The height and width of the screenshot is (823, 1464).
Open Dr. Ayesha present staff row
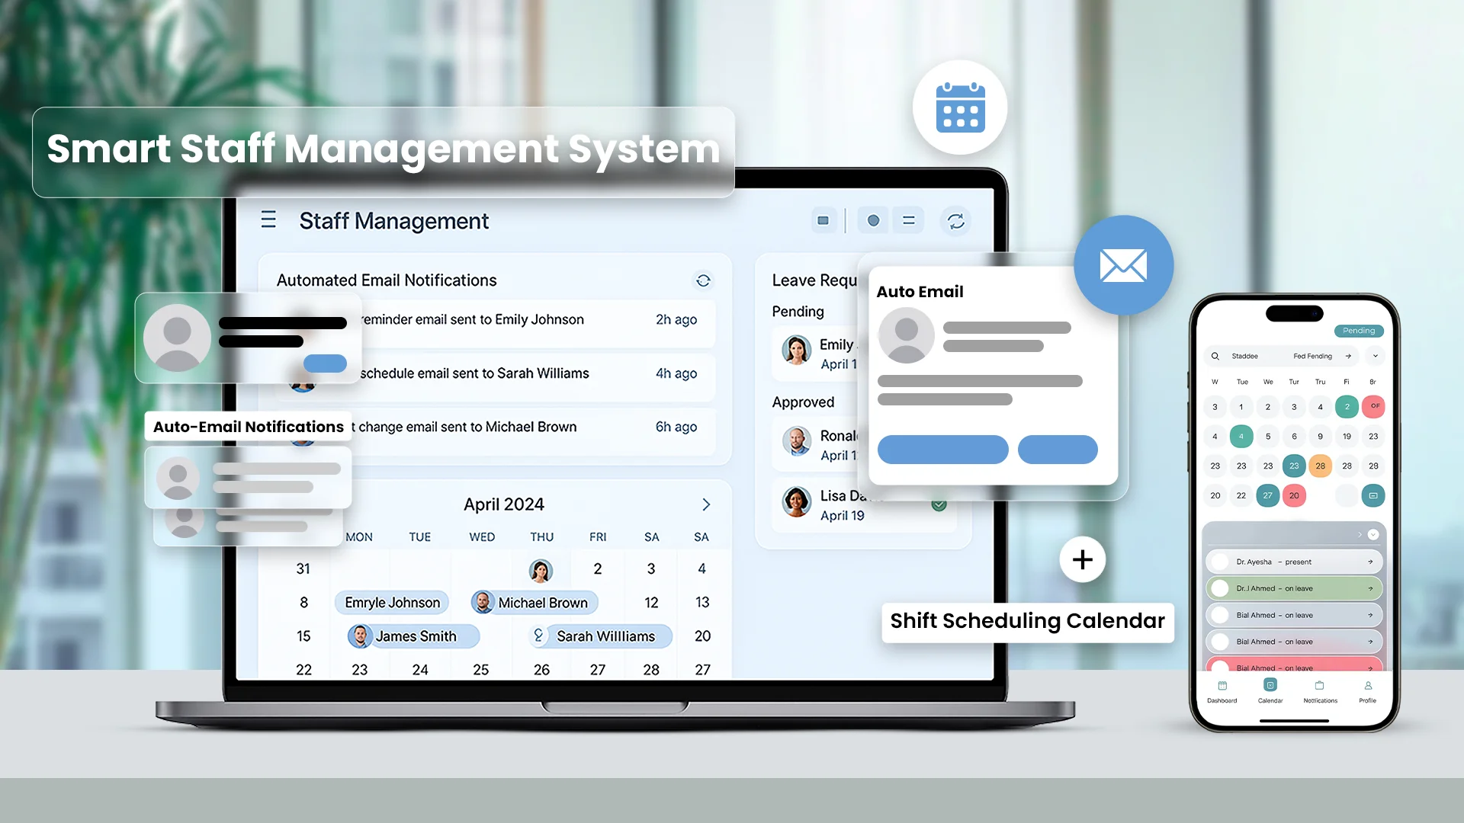point(1293,562)
